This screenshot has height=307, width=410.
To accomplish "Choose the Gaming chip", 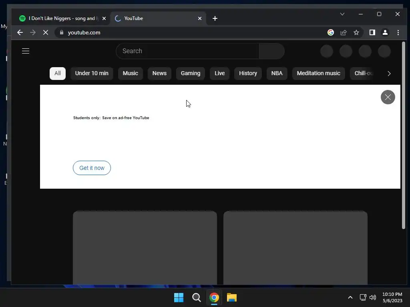I will click(x=190, y=74).
